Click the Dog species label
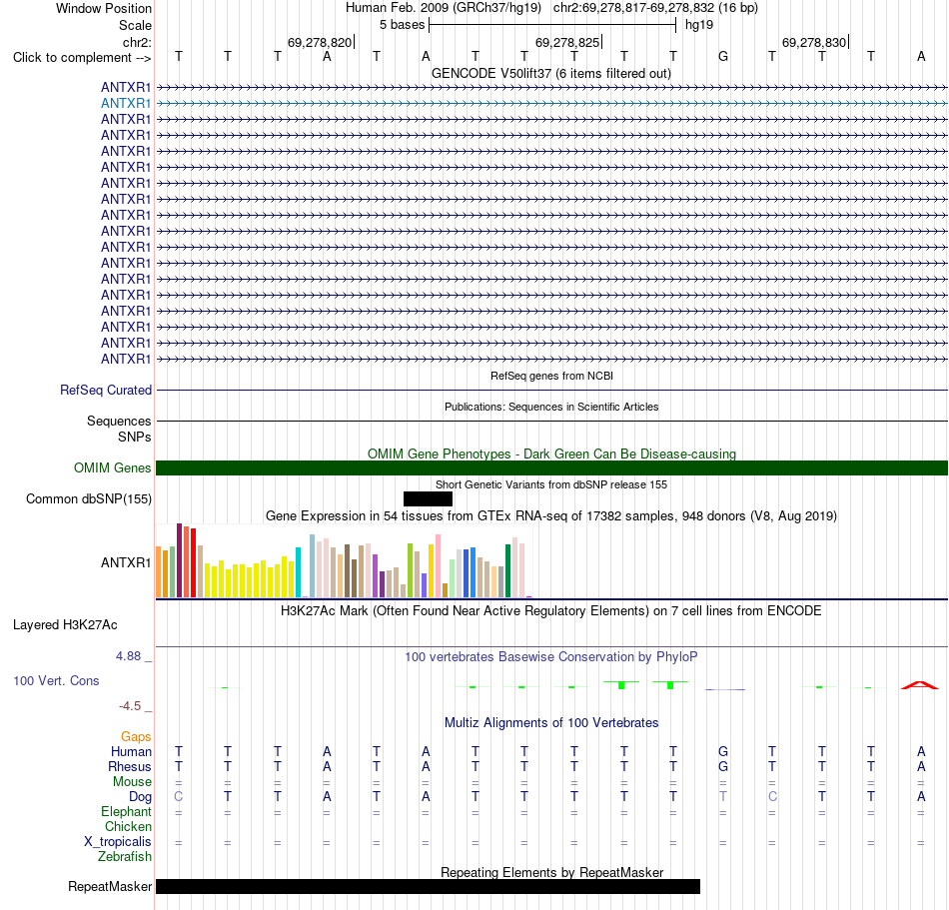The image size is (949, 910). pos(140,797)
